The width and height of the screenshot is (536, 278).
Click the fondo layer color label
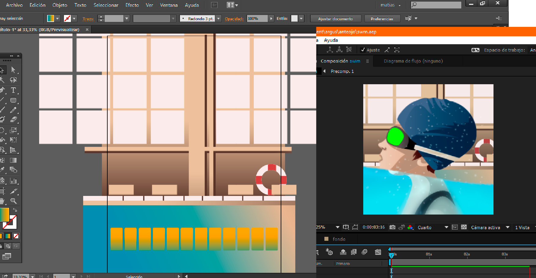point(326,239)
